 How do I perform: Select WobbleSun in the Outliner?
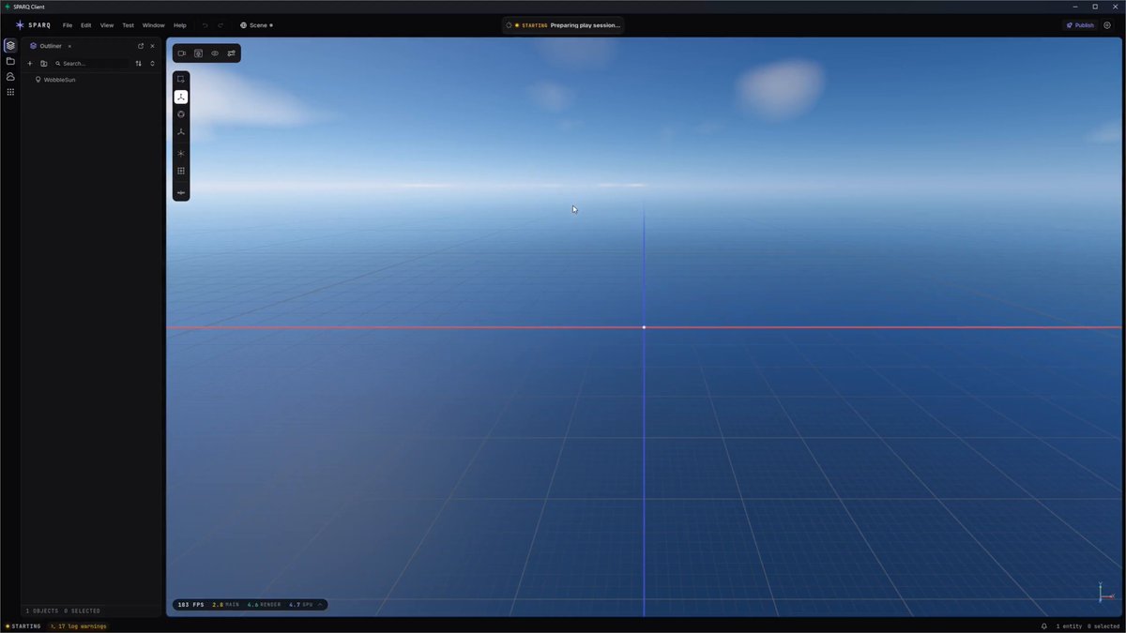coord(59,80)
